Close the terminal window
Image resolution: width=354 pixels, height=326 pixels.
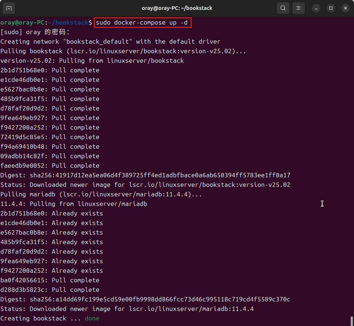tap(345, 8)
